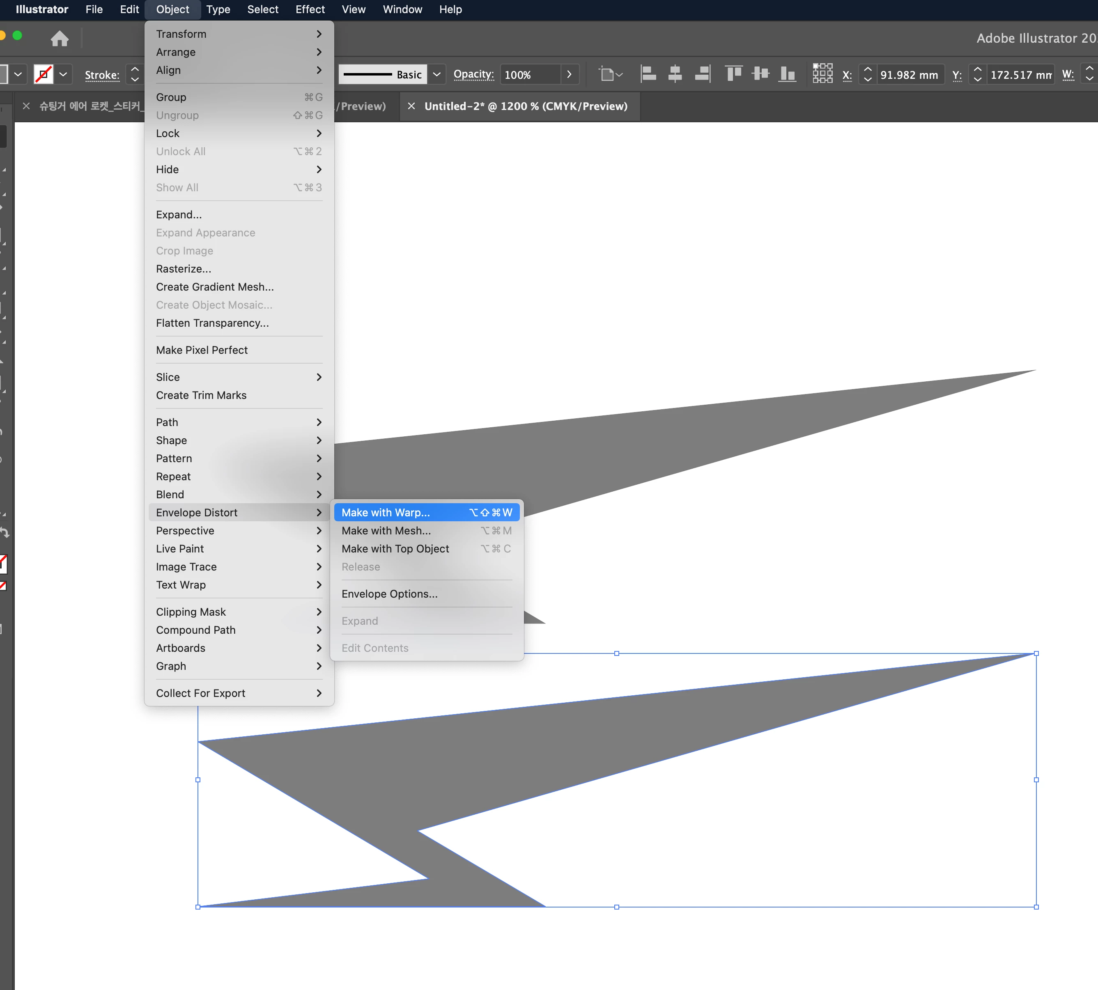Click horizontal align center icon
Screen dimensions: 1098x990
[675, 73]
